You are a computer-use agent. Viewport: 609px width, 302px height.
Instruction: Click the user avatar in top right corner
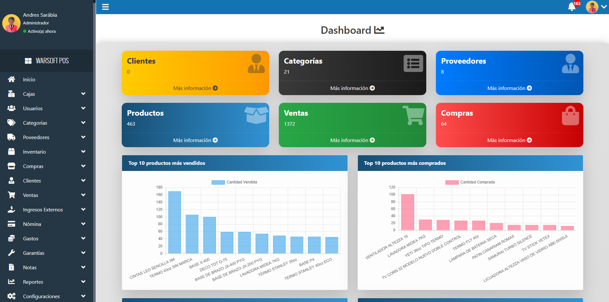click(592, 7)
